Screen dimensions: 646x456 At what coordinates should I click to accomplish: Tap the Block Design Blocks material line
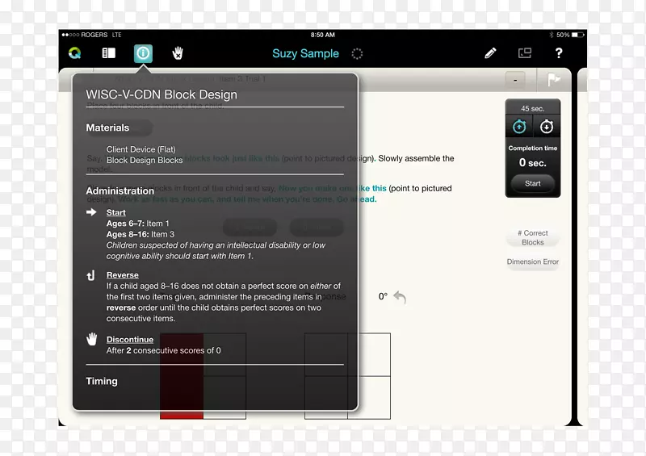coord(145,161)
